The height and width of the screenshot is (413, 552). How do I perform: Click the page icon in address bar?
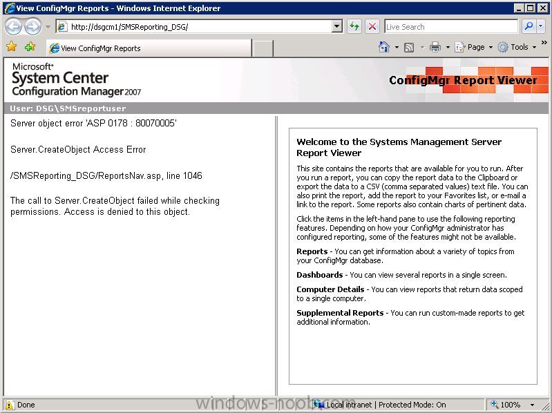[x=62, y=27]
